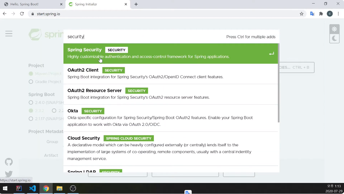Screen dimensions: 344x194
Task: Select Spring Boot 2.4.0 (SNAPSHOT) radio
Action: pyautogui.click(x=31, y=102)
